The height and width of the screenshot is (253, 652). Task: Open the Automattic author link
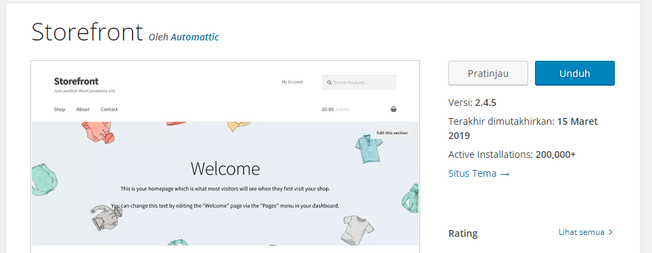(195, 37)
